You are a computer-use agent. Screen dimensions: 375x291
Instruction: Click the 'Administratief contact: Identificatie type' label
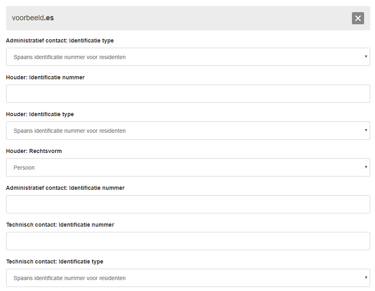click(60, 40)
